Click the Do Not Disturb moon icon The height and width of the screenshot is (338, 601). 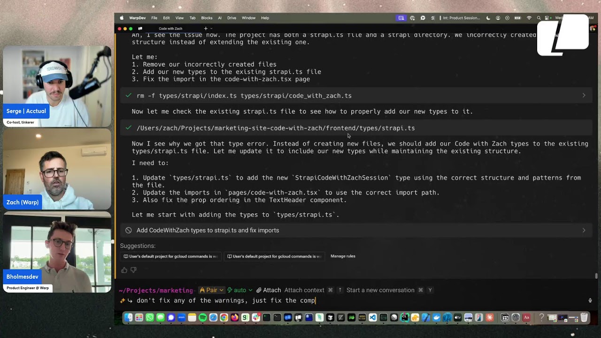tap(488, 18)
